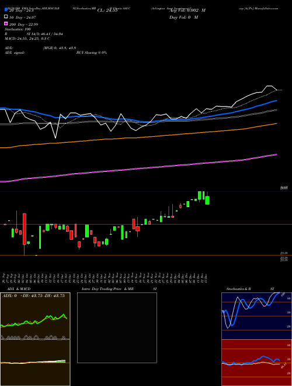This screenshot has width=292, height=386.
Task: Click the last green candlestick on the chart
Action: coord(207,200)
